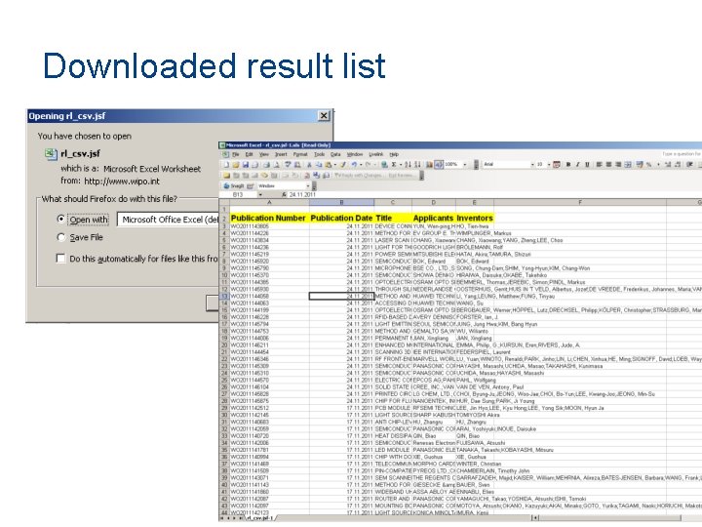Click the Percent Style icon
The image size is (702, 527).
[648, 165]
